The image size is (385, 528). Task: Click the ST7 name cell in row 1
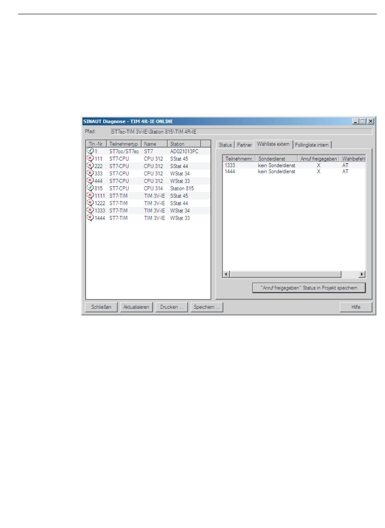148,151
